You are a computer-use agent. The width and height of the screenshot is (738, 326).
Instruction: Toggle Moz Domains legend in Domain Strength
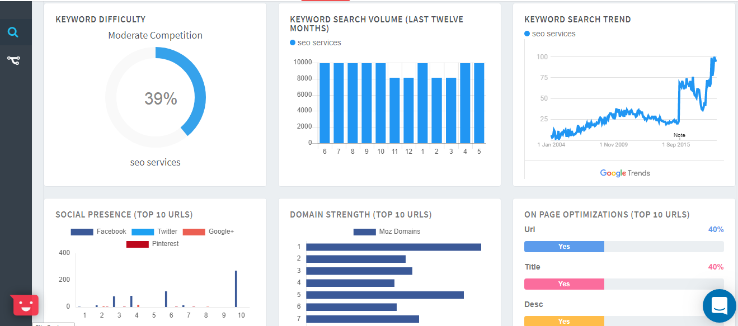(x=387, y=231)
